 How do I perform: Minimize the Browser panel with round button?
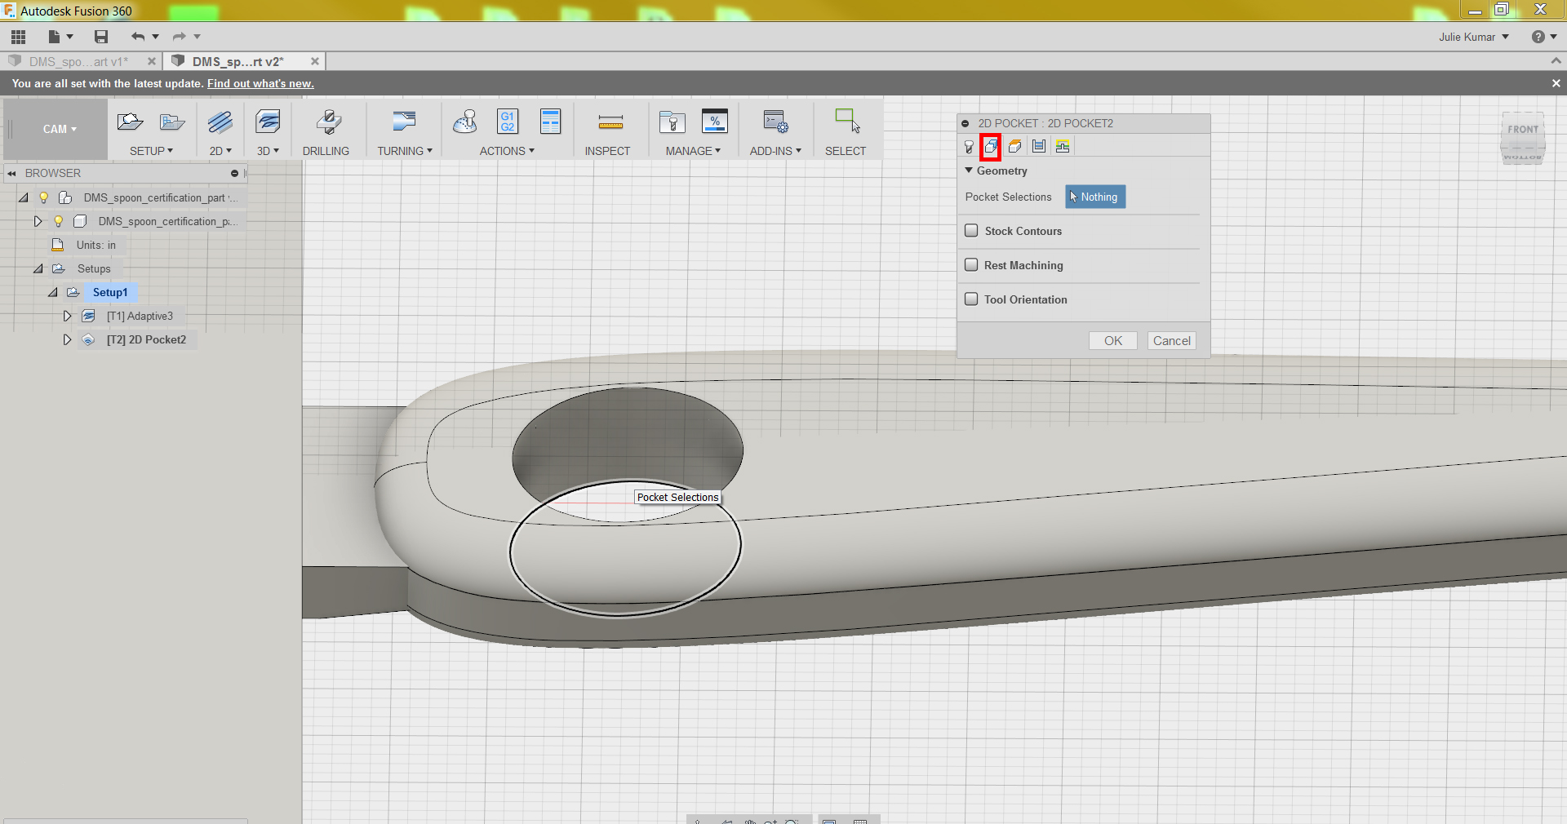pyautogui.click(x=234, y=173)
